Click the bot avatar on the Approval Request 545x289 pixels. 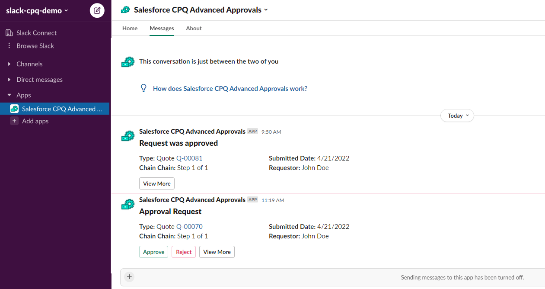tap(127, 204)
